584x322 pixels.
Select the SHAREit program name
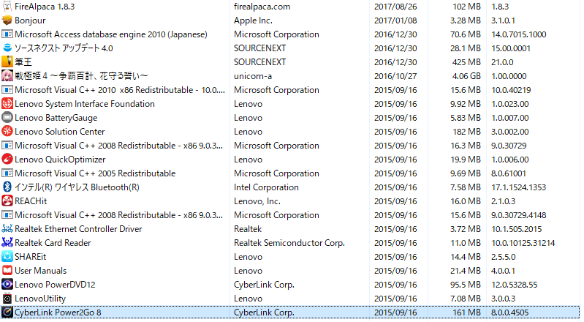(x=31, y=257)
